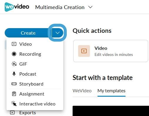Viewport: 149px width, 116px height.
Task: Click the Assignment clipboard icon
Action: pos(14,94)
